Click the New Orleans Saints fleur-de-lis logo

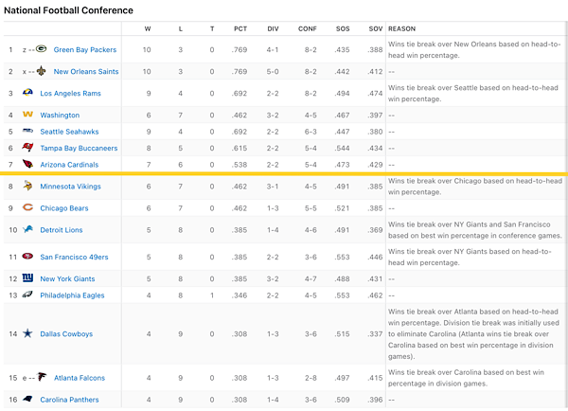point(42,71)
